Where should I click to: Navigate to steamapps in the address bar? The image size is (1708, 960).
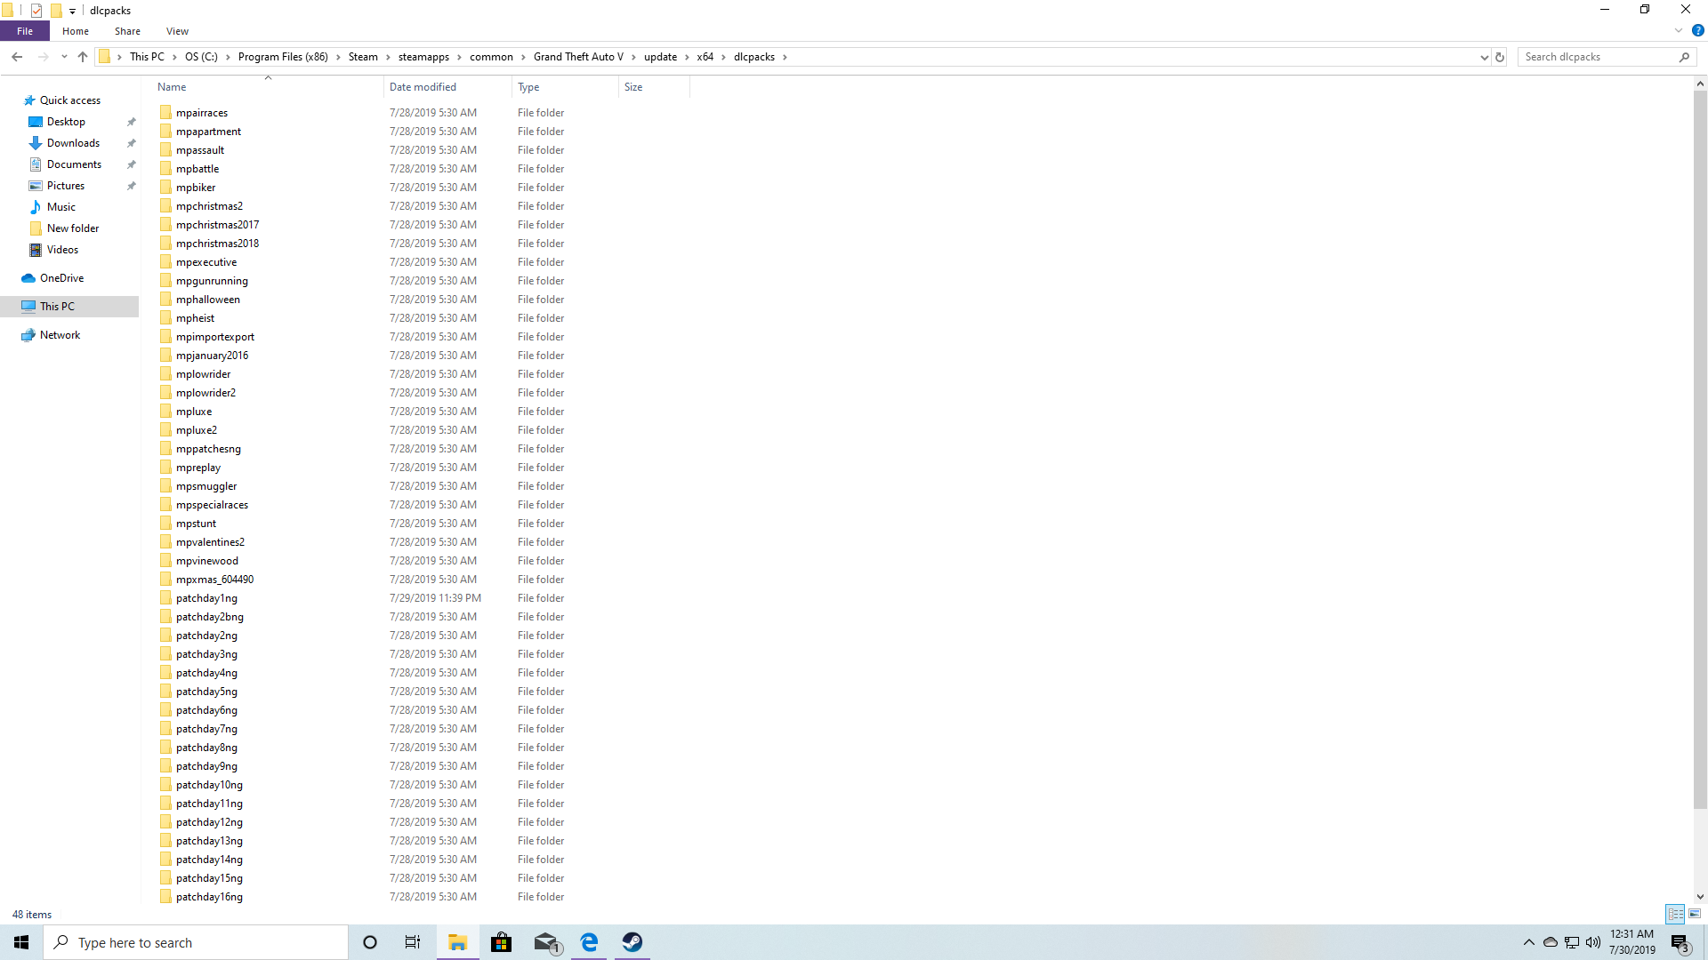[423, 57]
